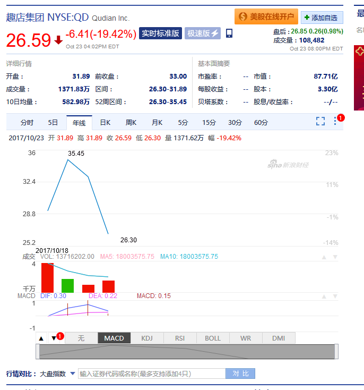Switch to 月K chart tab
The image size is (364, 390).
click(x=157, y=122)
